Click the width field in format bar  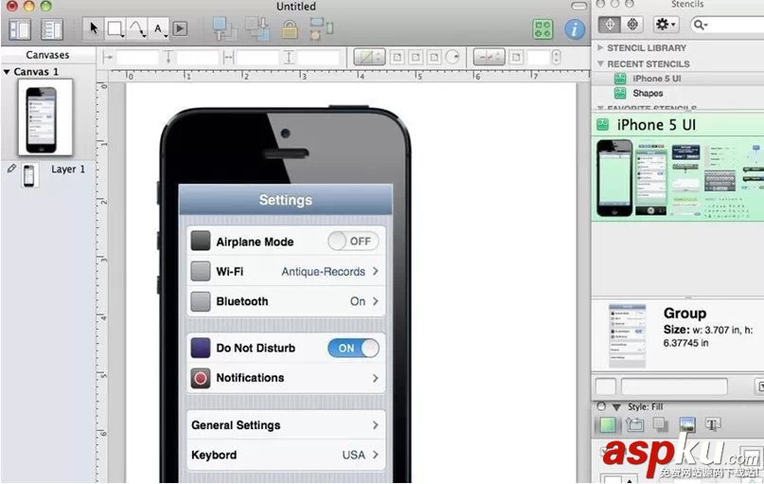pos(258,58)
